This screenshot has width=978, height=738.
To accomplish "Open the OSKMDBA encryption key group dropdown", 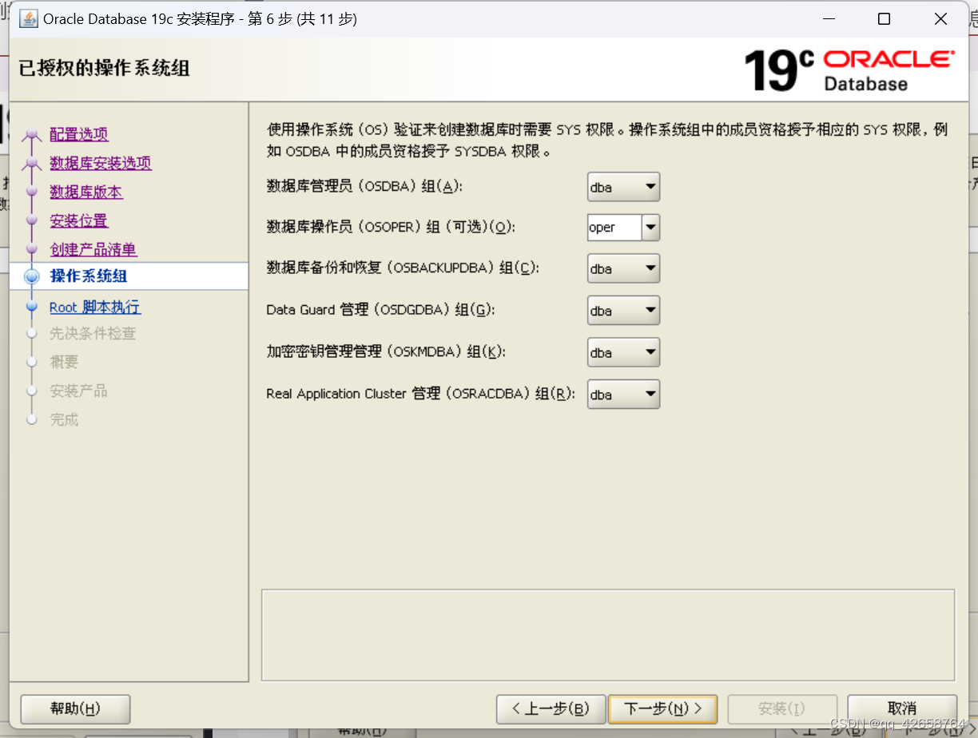I will [x=623, y=352].
